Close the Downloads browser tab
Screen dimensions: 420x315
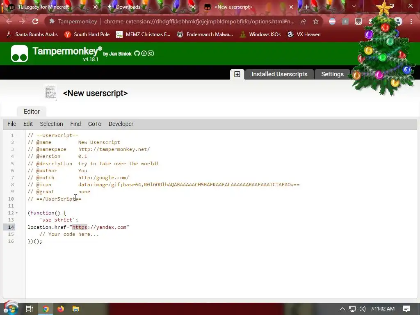(193, 7)
